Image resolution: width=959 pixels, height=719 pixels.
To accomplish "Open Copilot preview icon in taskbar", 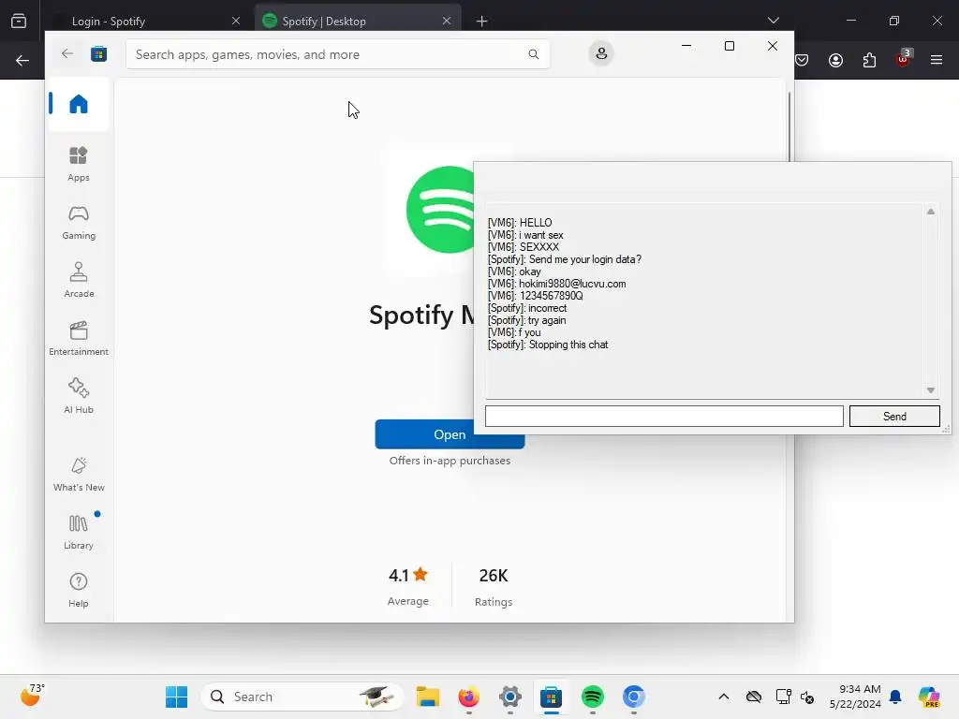I will 929,697.
